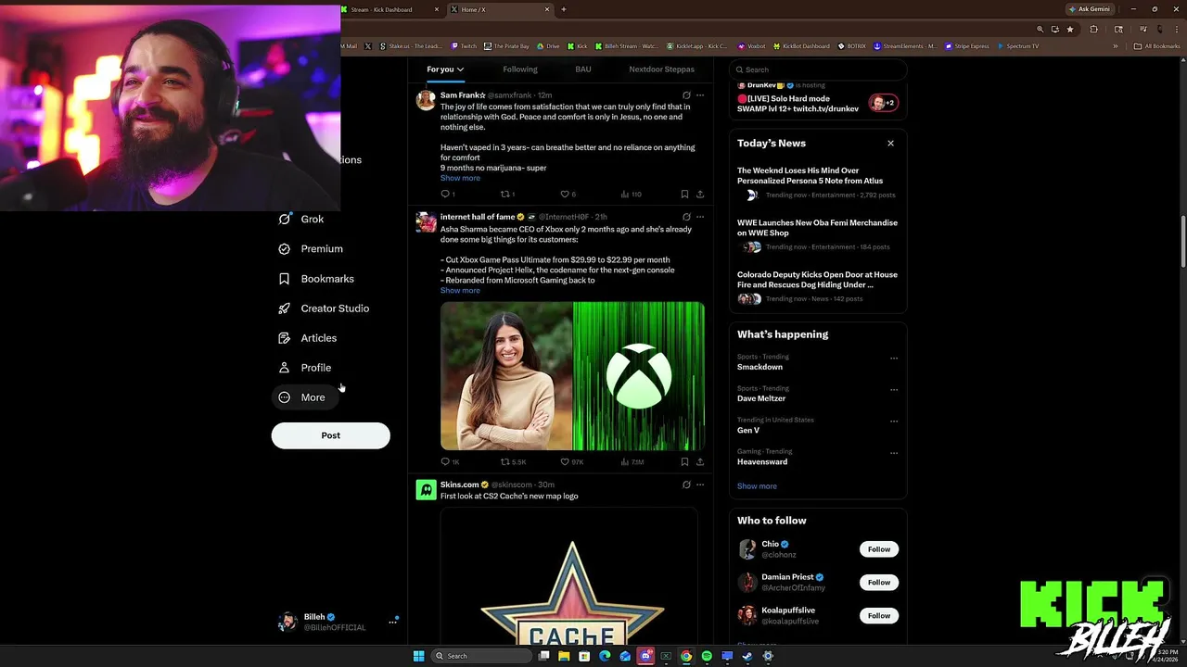Ask Grok about internet hall of fame post
The height and width of the screenshot is (667, 1187).
(686, 217)
